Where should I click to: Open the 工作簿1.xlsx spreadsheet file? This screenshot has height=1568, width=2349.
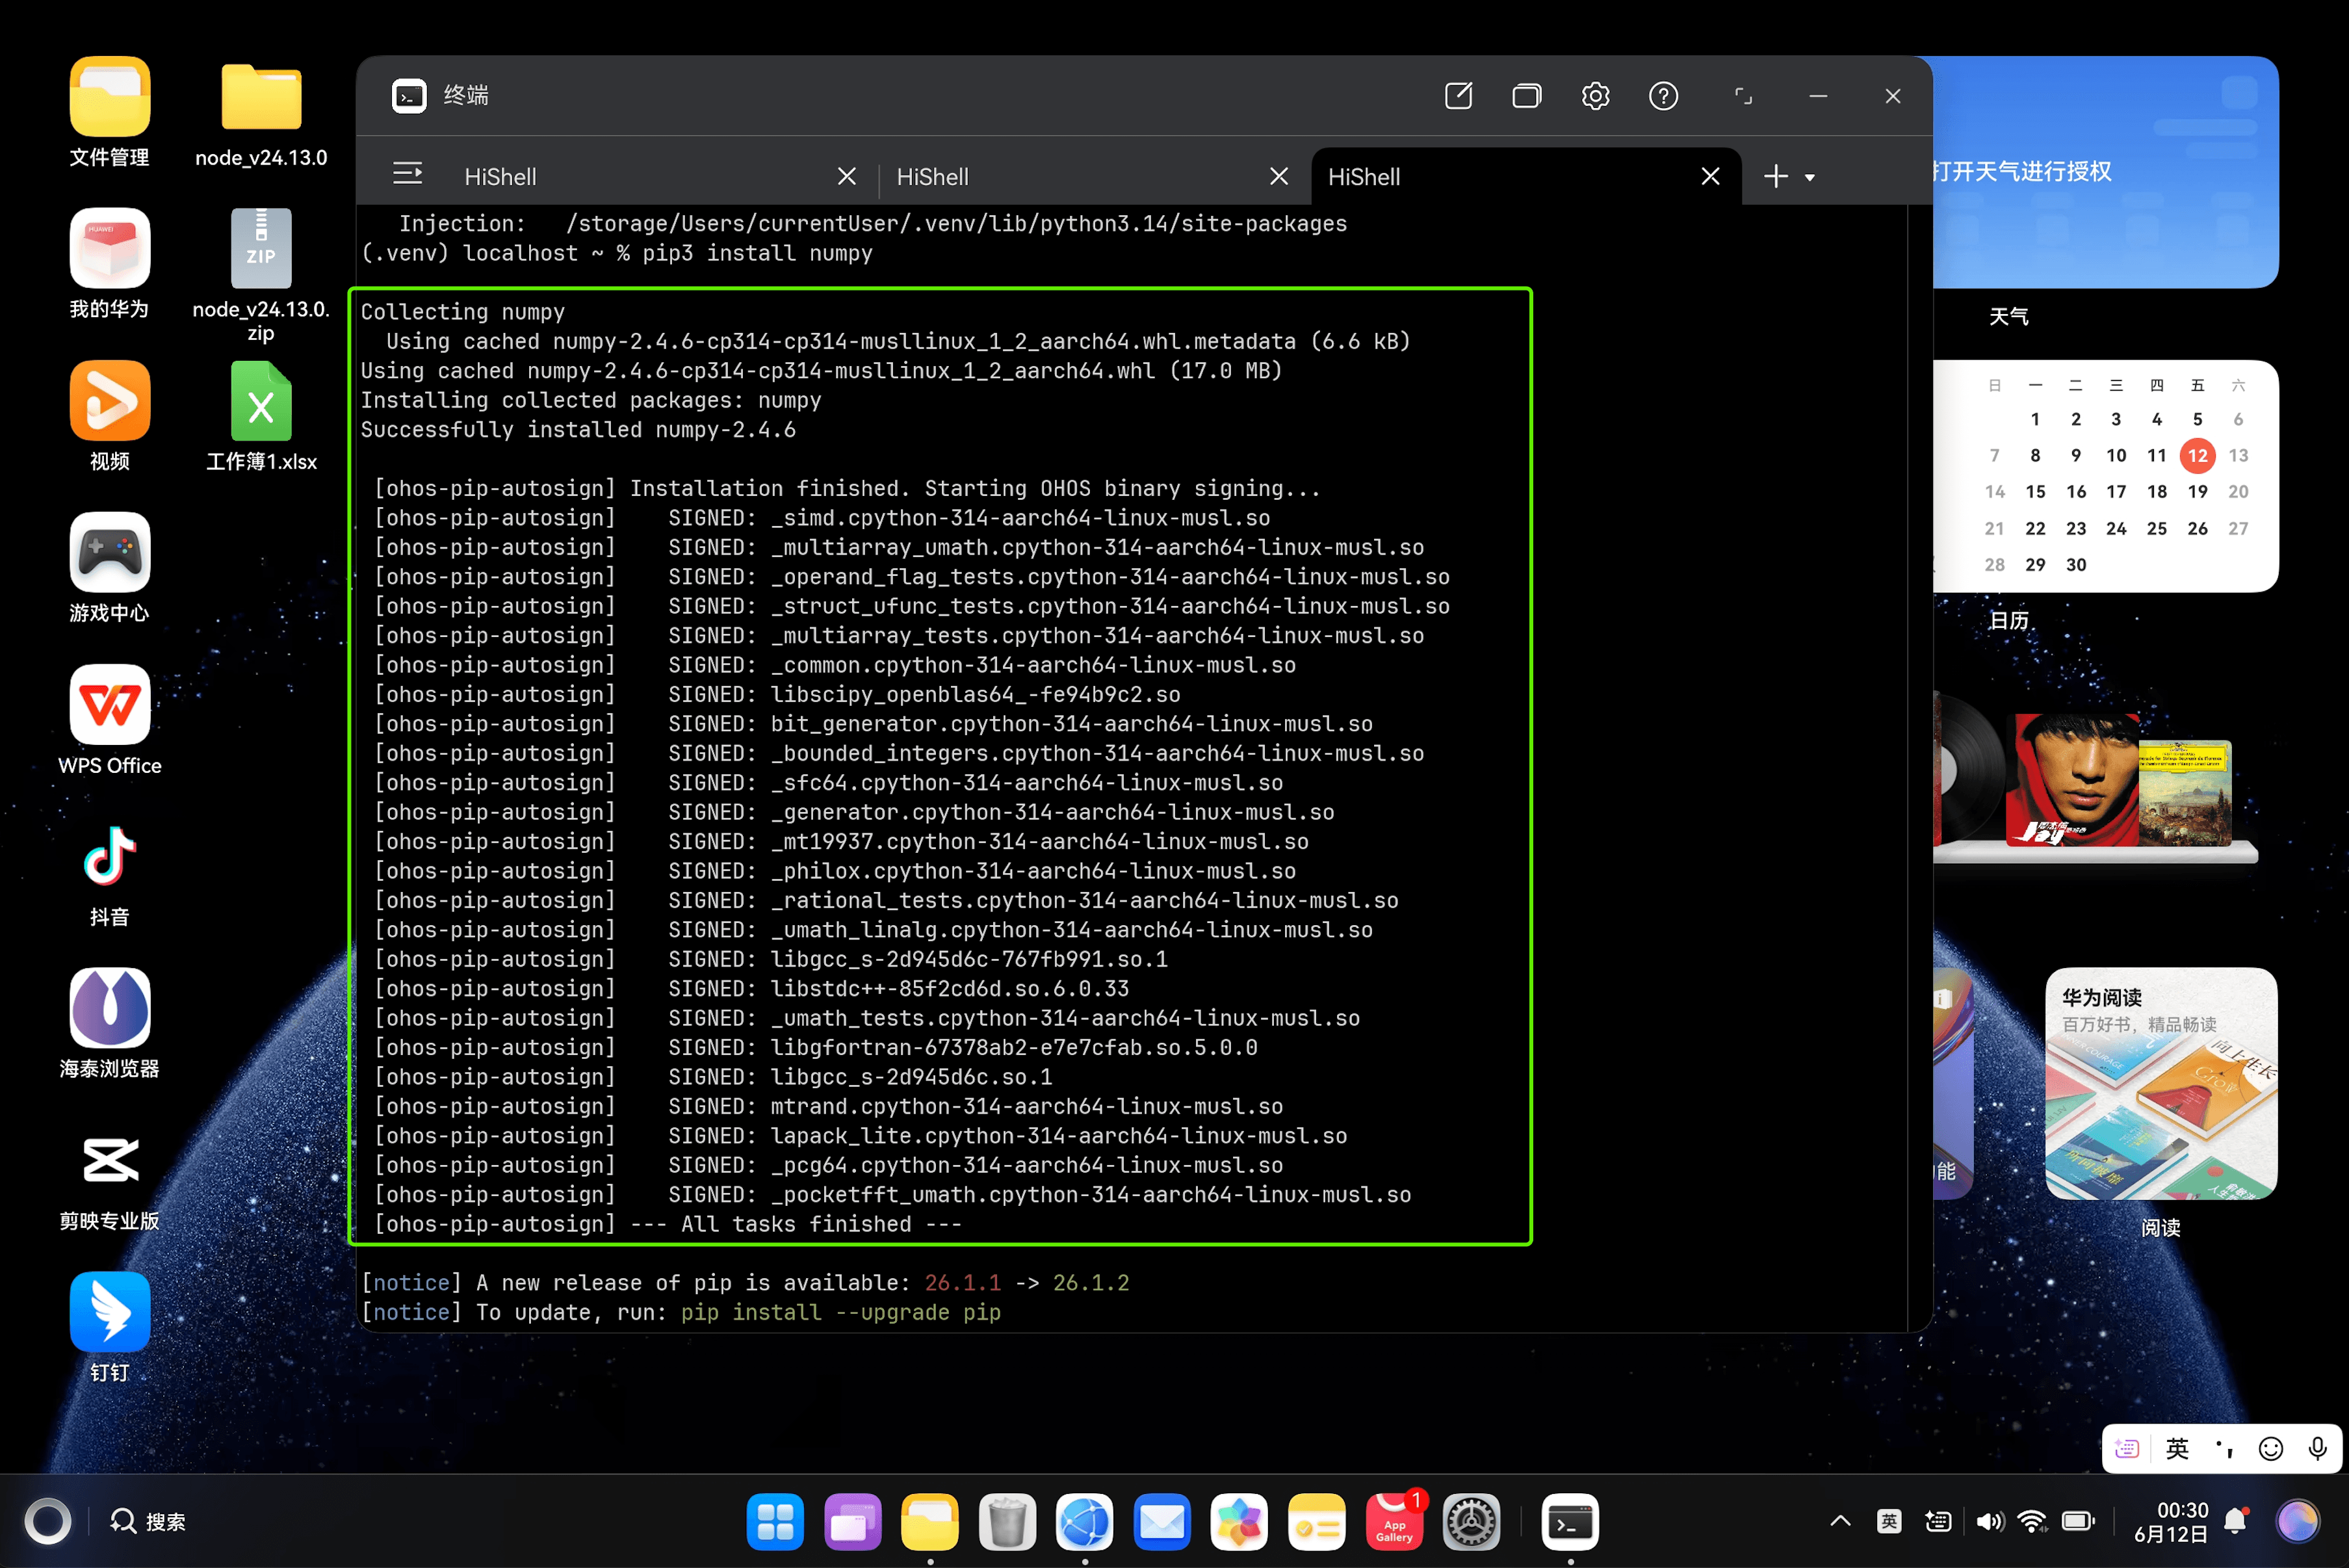261,401
